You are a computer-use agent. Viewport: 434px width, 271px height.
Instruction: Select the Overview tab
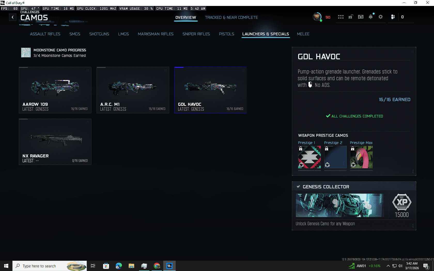click(186, 18)
